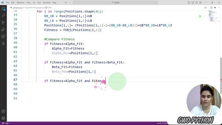Open the Manage gear settings
The image size is (222, 125).
[3, 118]
